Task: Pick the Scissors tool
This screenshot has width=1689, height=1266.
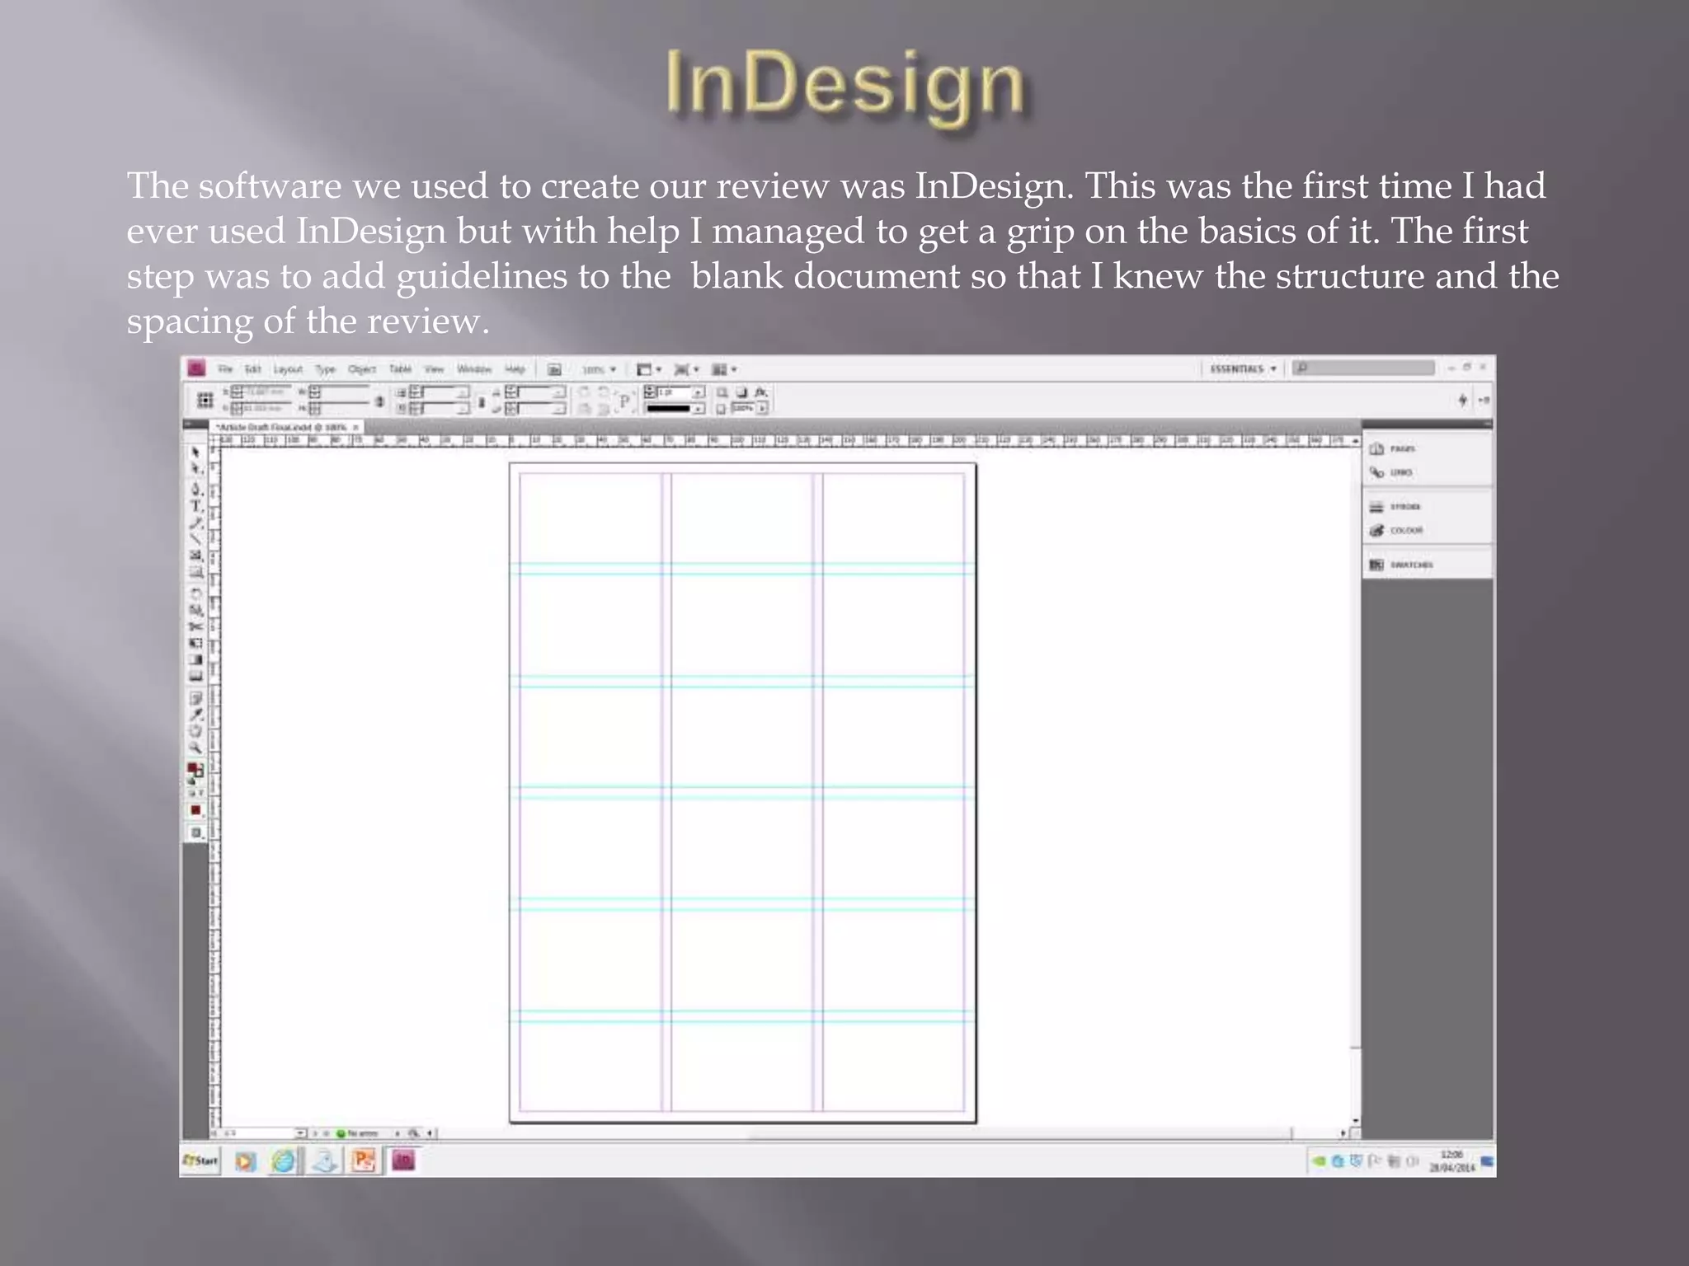Action: 196,626
